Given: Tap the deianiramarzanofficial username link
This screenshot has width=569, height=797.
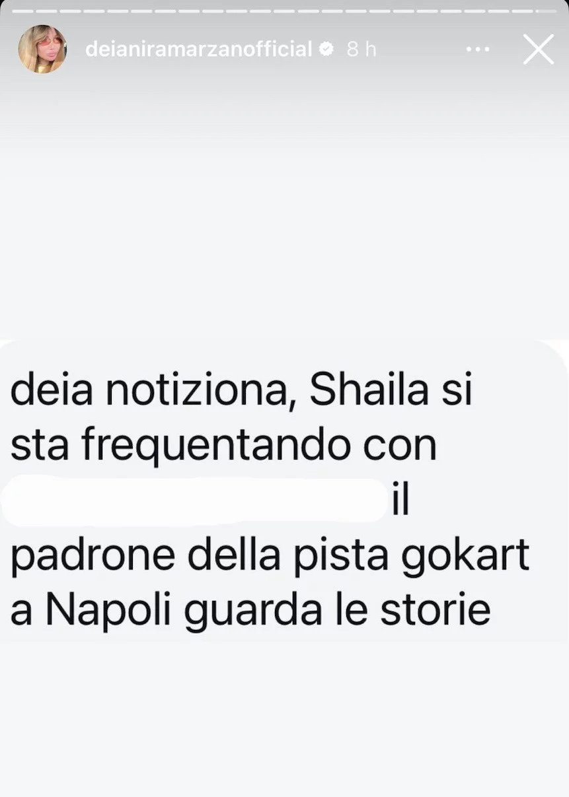Looking at the screenshot, I should coord(198,50).
